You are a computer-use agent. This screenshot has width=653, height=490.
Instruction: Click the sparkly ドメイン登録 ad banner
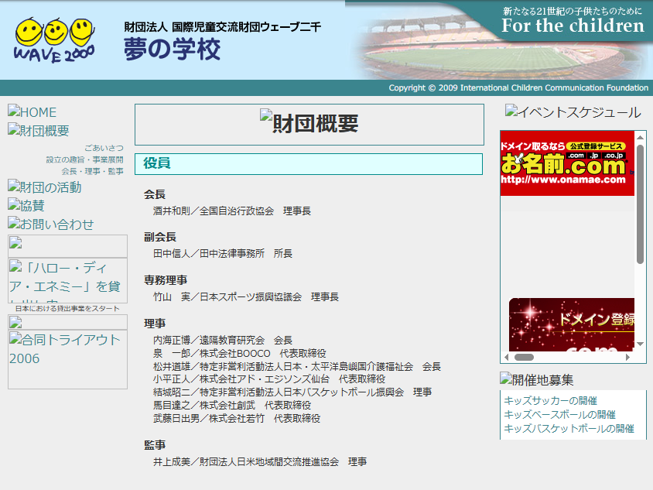coord(572,324)
